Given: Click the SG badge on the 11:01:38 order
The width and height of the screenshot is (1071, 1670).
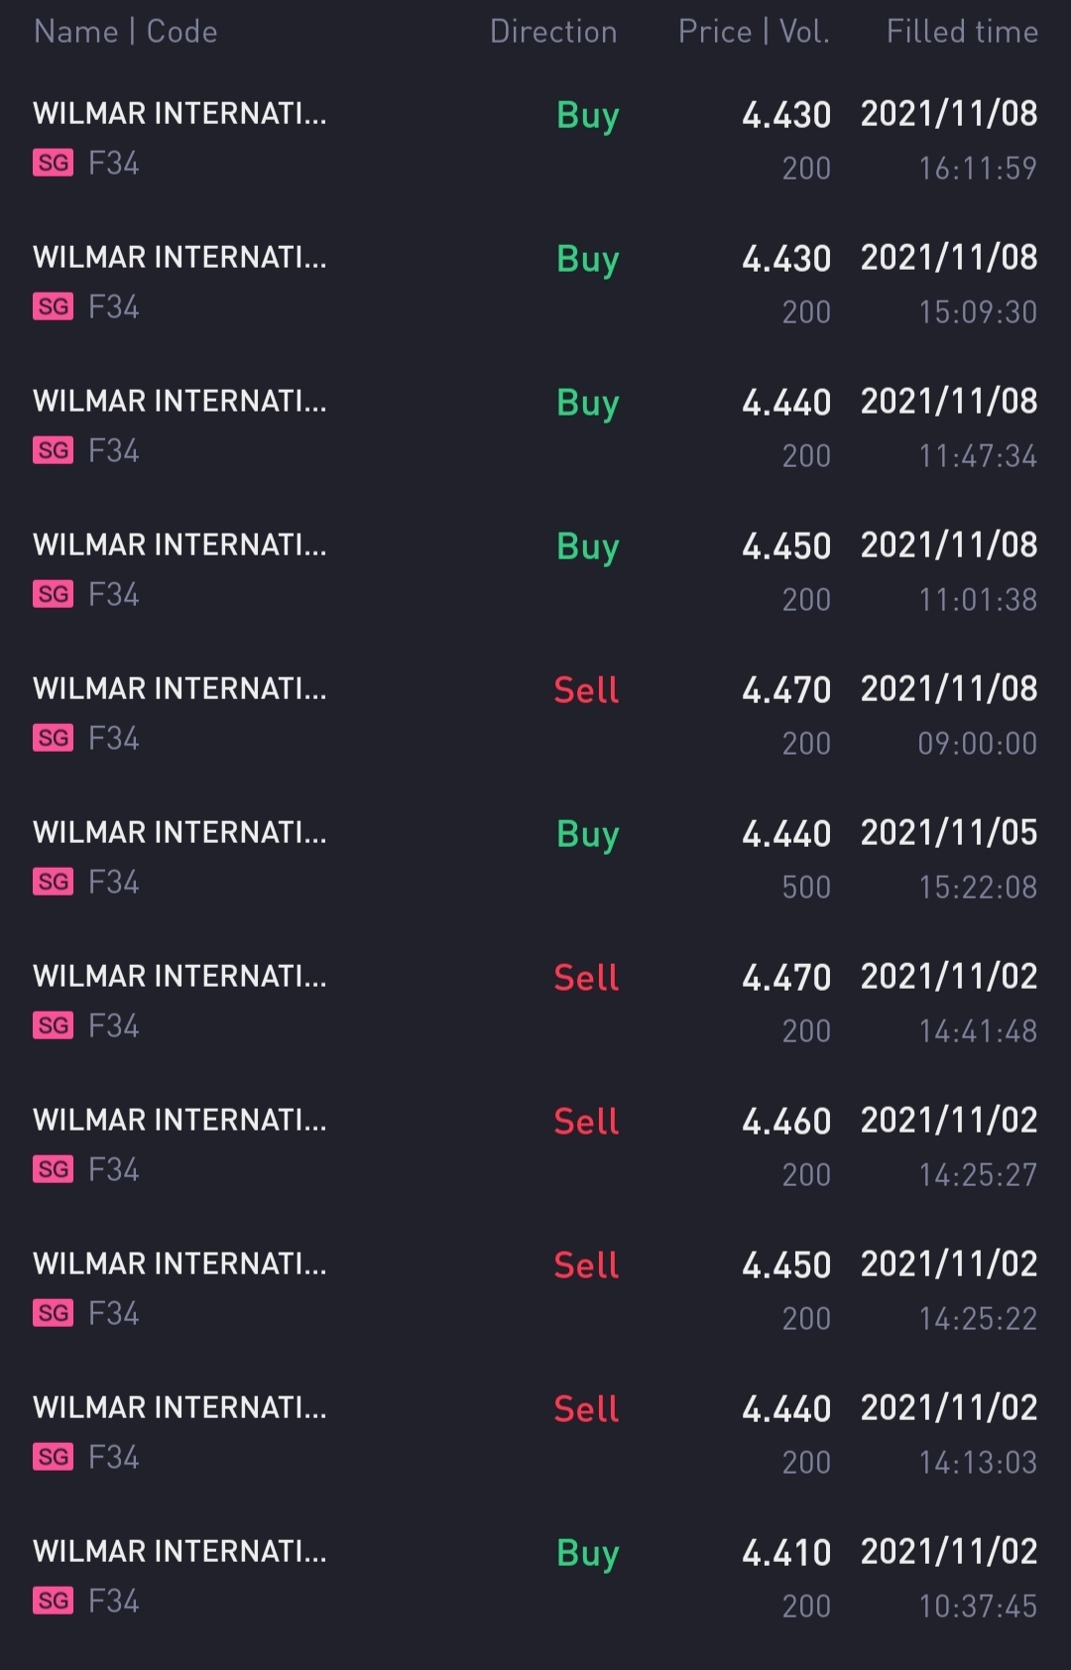Looking at the screenshot, I should point(53,594).
